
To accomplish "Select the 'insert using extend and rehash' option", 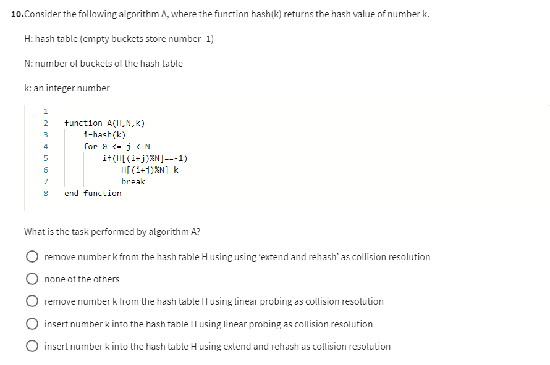I will point(32,346).
